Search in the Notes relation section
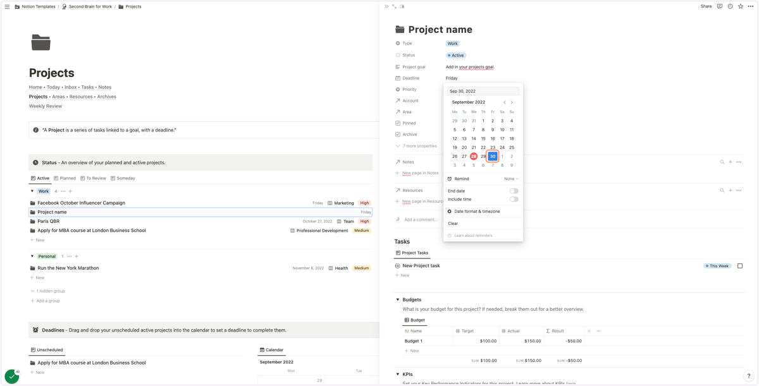 click(x=722, y=162)
